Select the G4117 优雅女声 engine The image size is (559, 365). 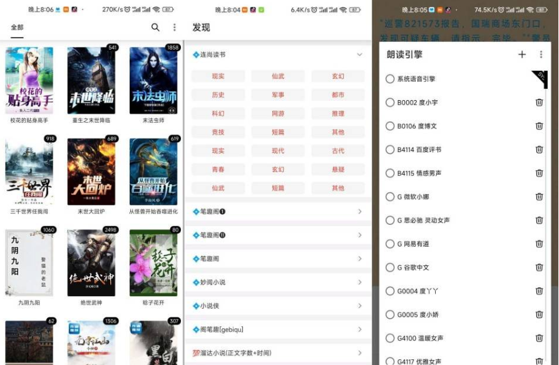389,361
